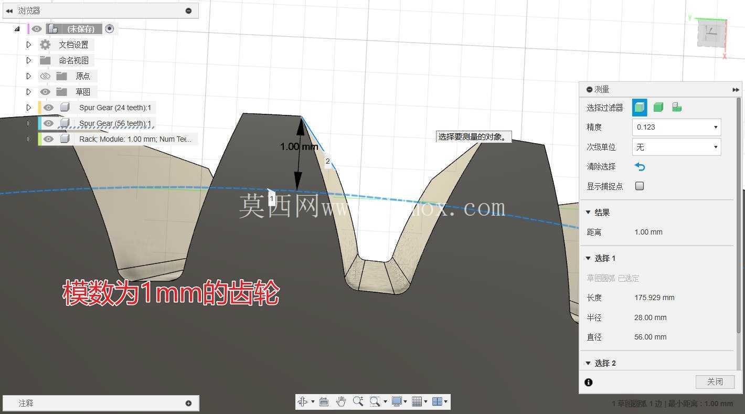Collapse the browser panel with double-arrow
The image size is (745, 414).
[9, 10]
